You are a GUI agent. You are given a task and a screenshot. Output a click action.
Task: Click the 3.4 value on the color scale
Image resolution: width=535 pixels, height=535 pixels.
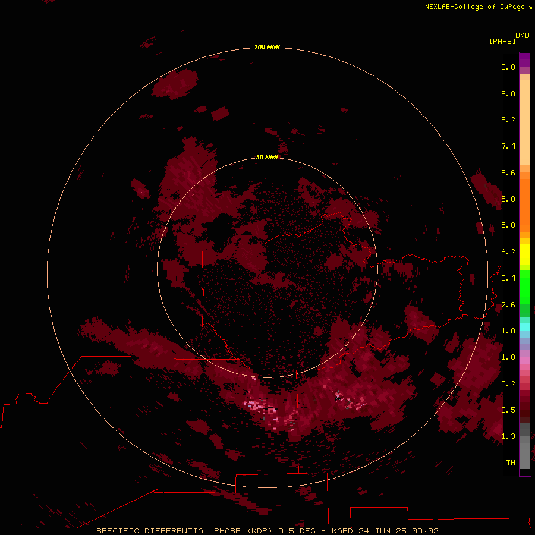coord(508,278)
